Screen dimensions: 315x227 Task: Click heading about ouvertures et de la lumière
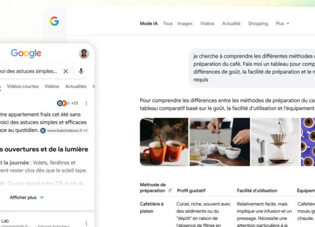(x=44, y=149)
